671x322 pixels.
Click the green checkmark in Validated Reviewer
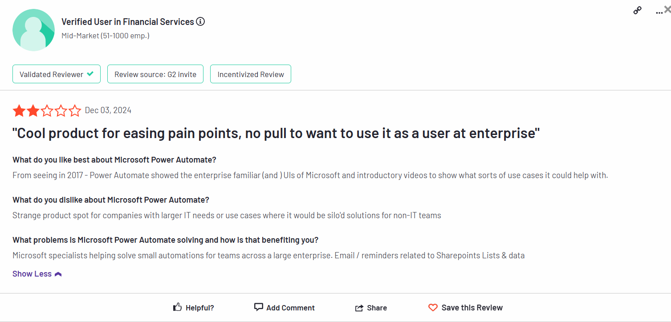90,74
